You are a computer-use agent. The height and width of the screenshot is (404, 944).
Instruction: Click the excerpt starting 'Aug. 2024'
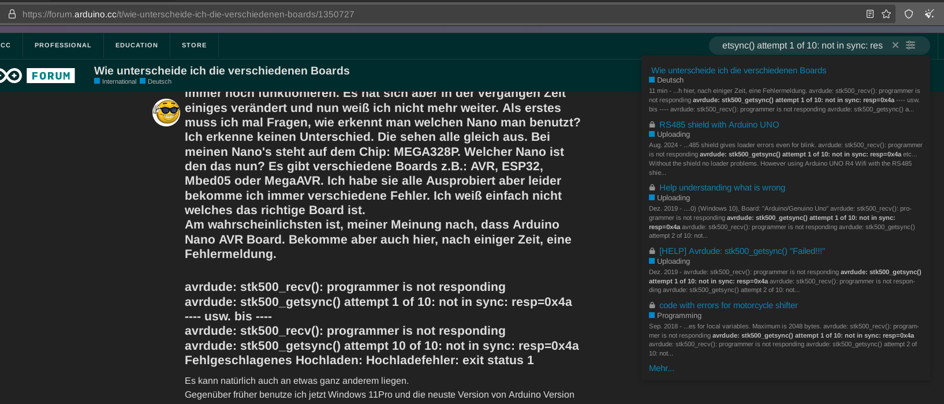tap(786, 159)
